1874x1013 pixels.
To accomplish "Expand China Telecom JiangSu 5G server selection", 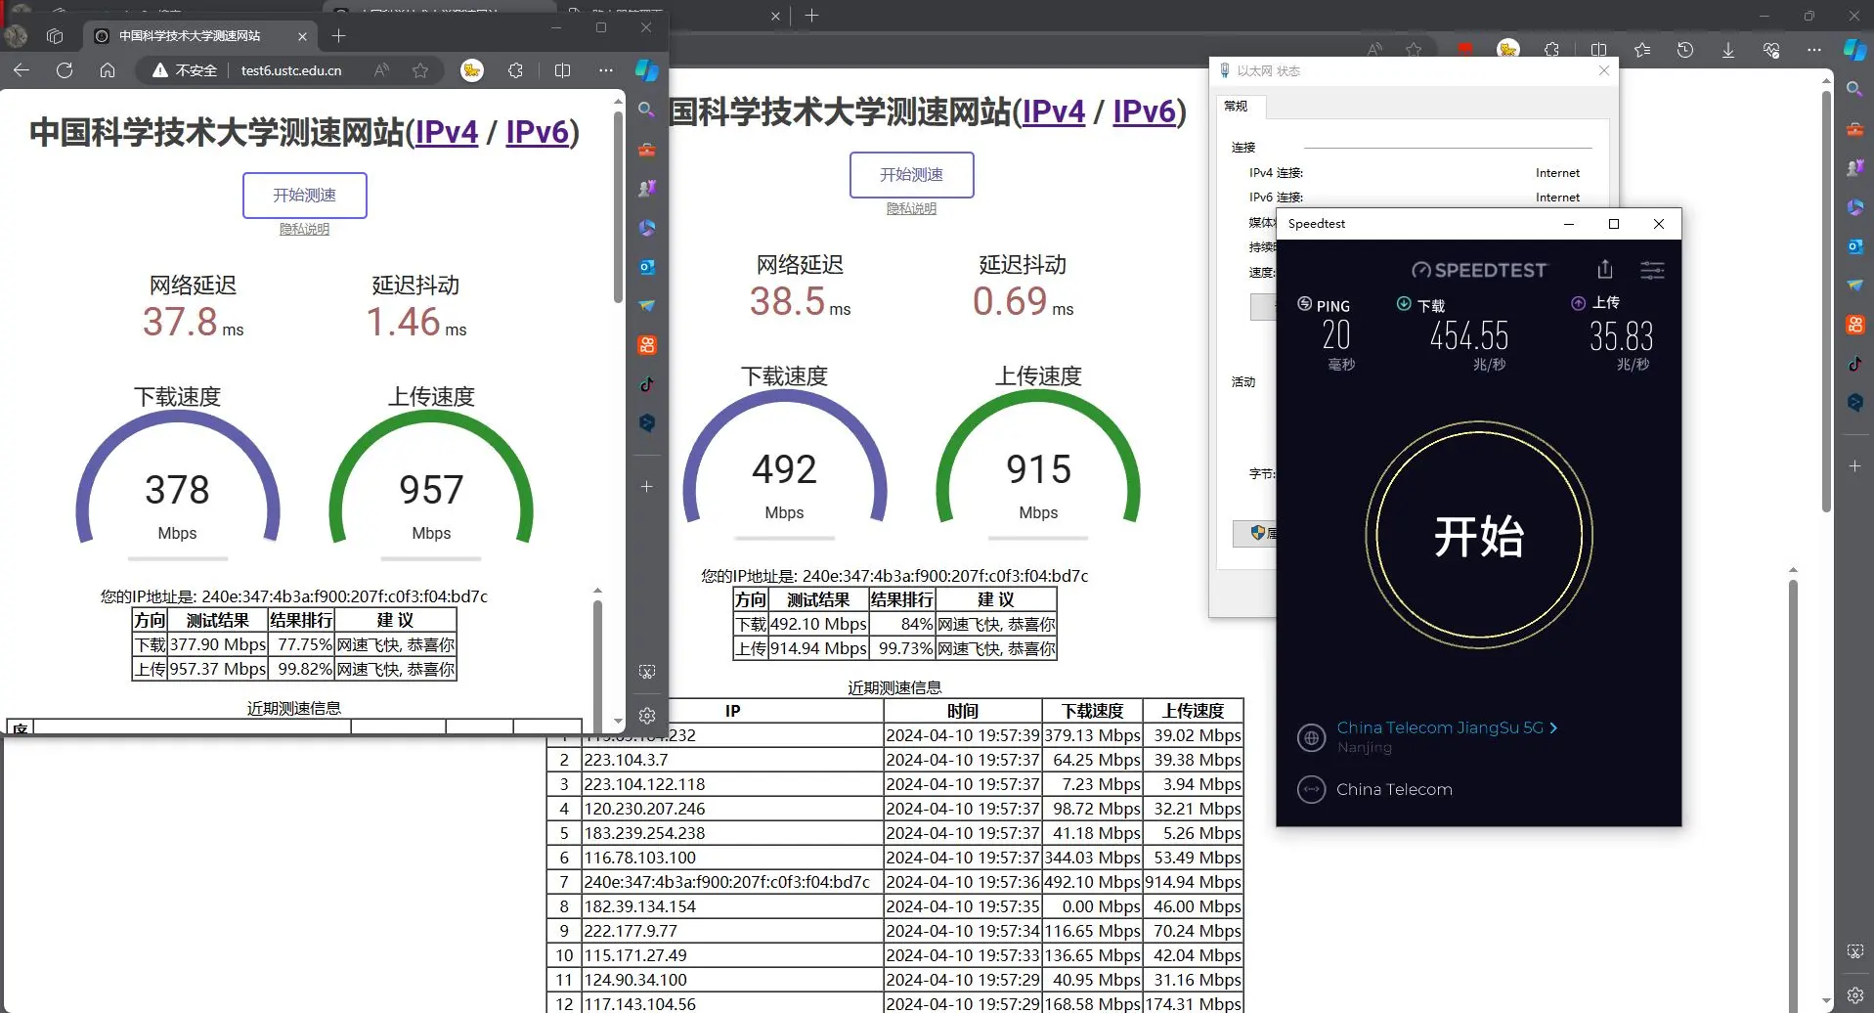I will coord(1447,727).
